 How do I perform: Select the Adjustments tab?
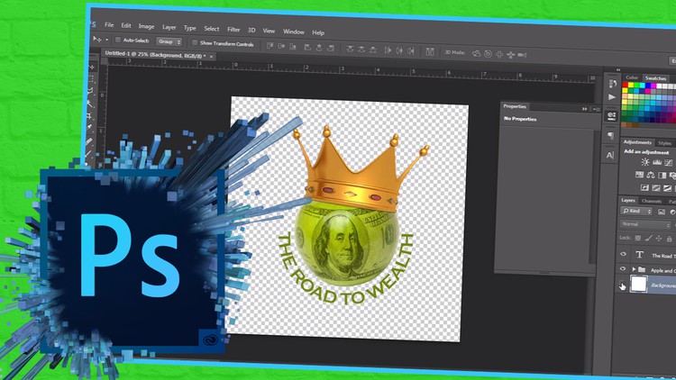tap(637, 142)
